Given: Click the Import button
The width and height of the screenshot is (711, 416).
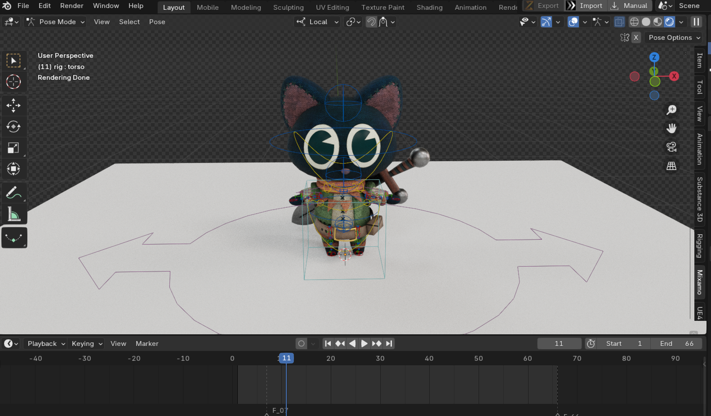Looking at the screenshot, I should 585,6.
